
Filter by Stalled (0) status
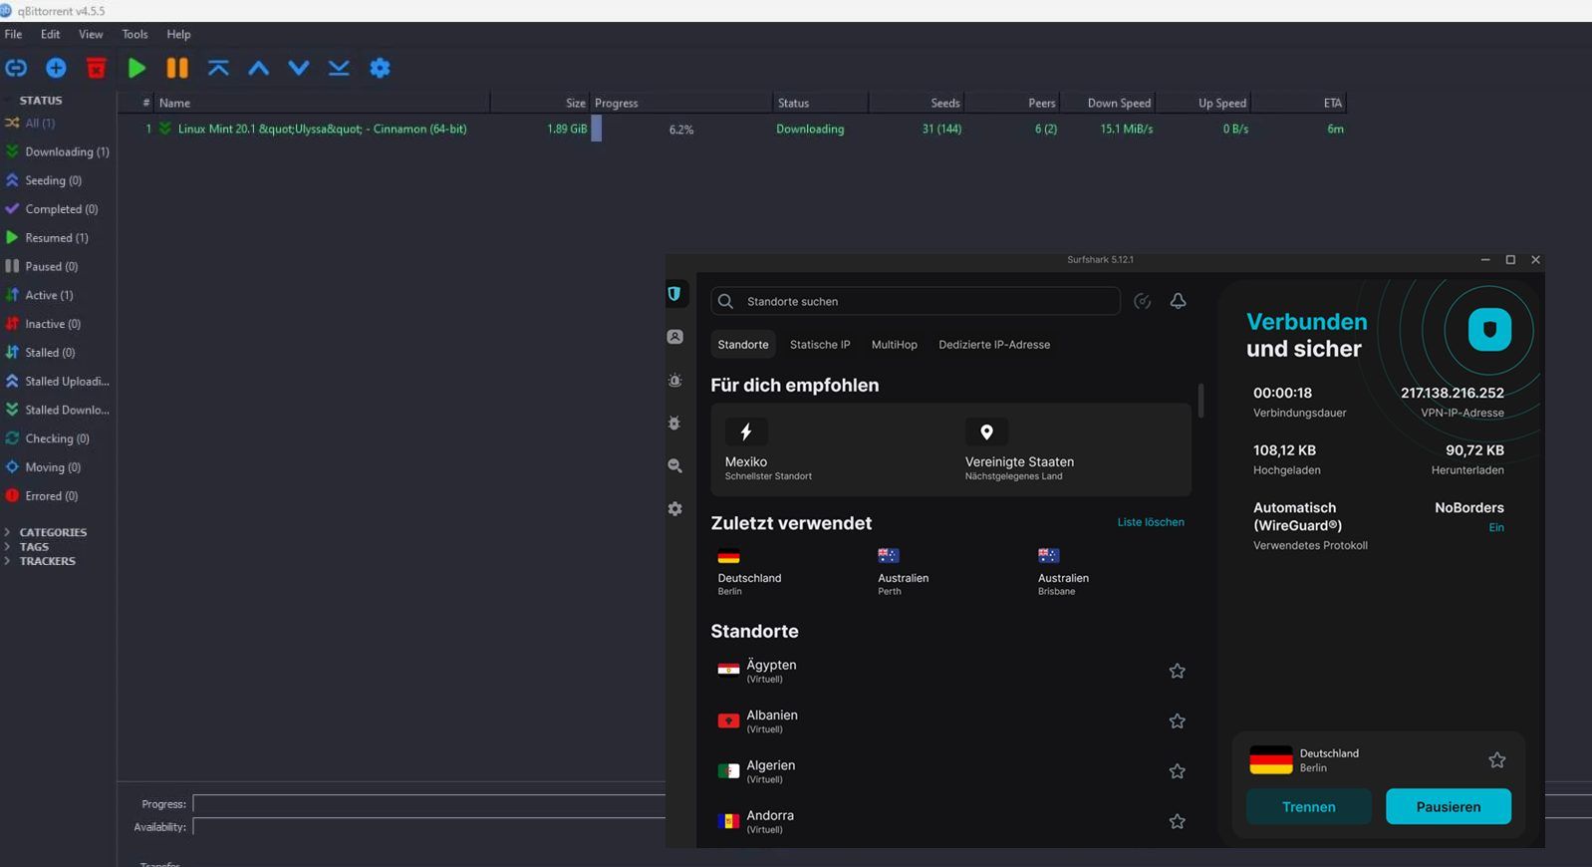(x=41, y=352)
